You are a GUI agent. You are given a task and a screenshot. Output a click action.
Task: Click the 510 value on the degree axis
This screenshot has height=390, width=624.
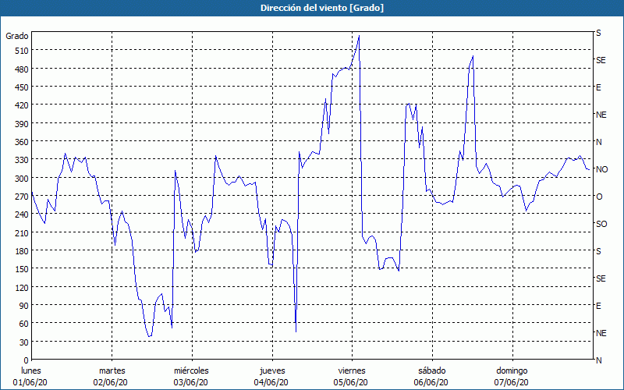coord(22,51)
